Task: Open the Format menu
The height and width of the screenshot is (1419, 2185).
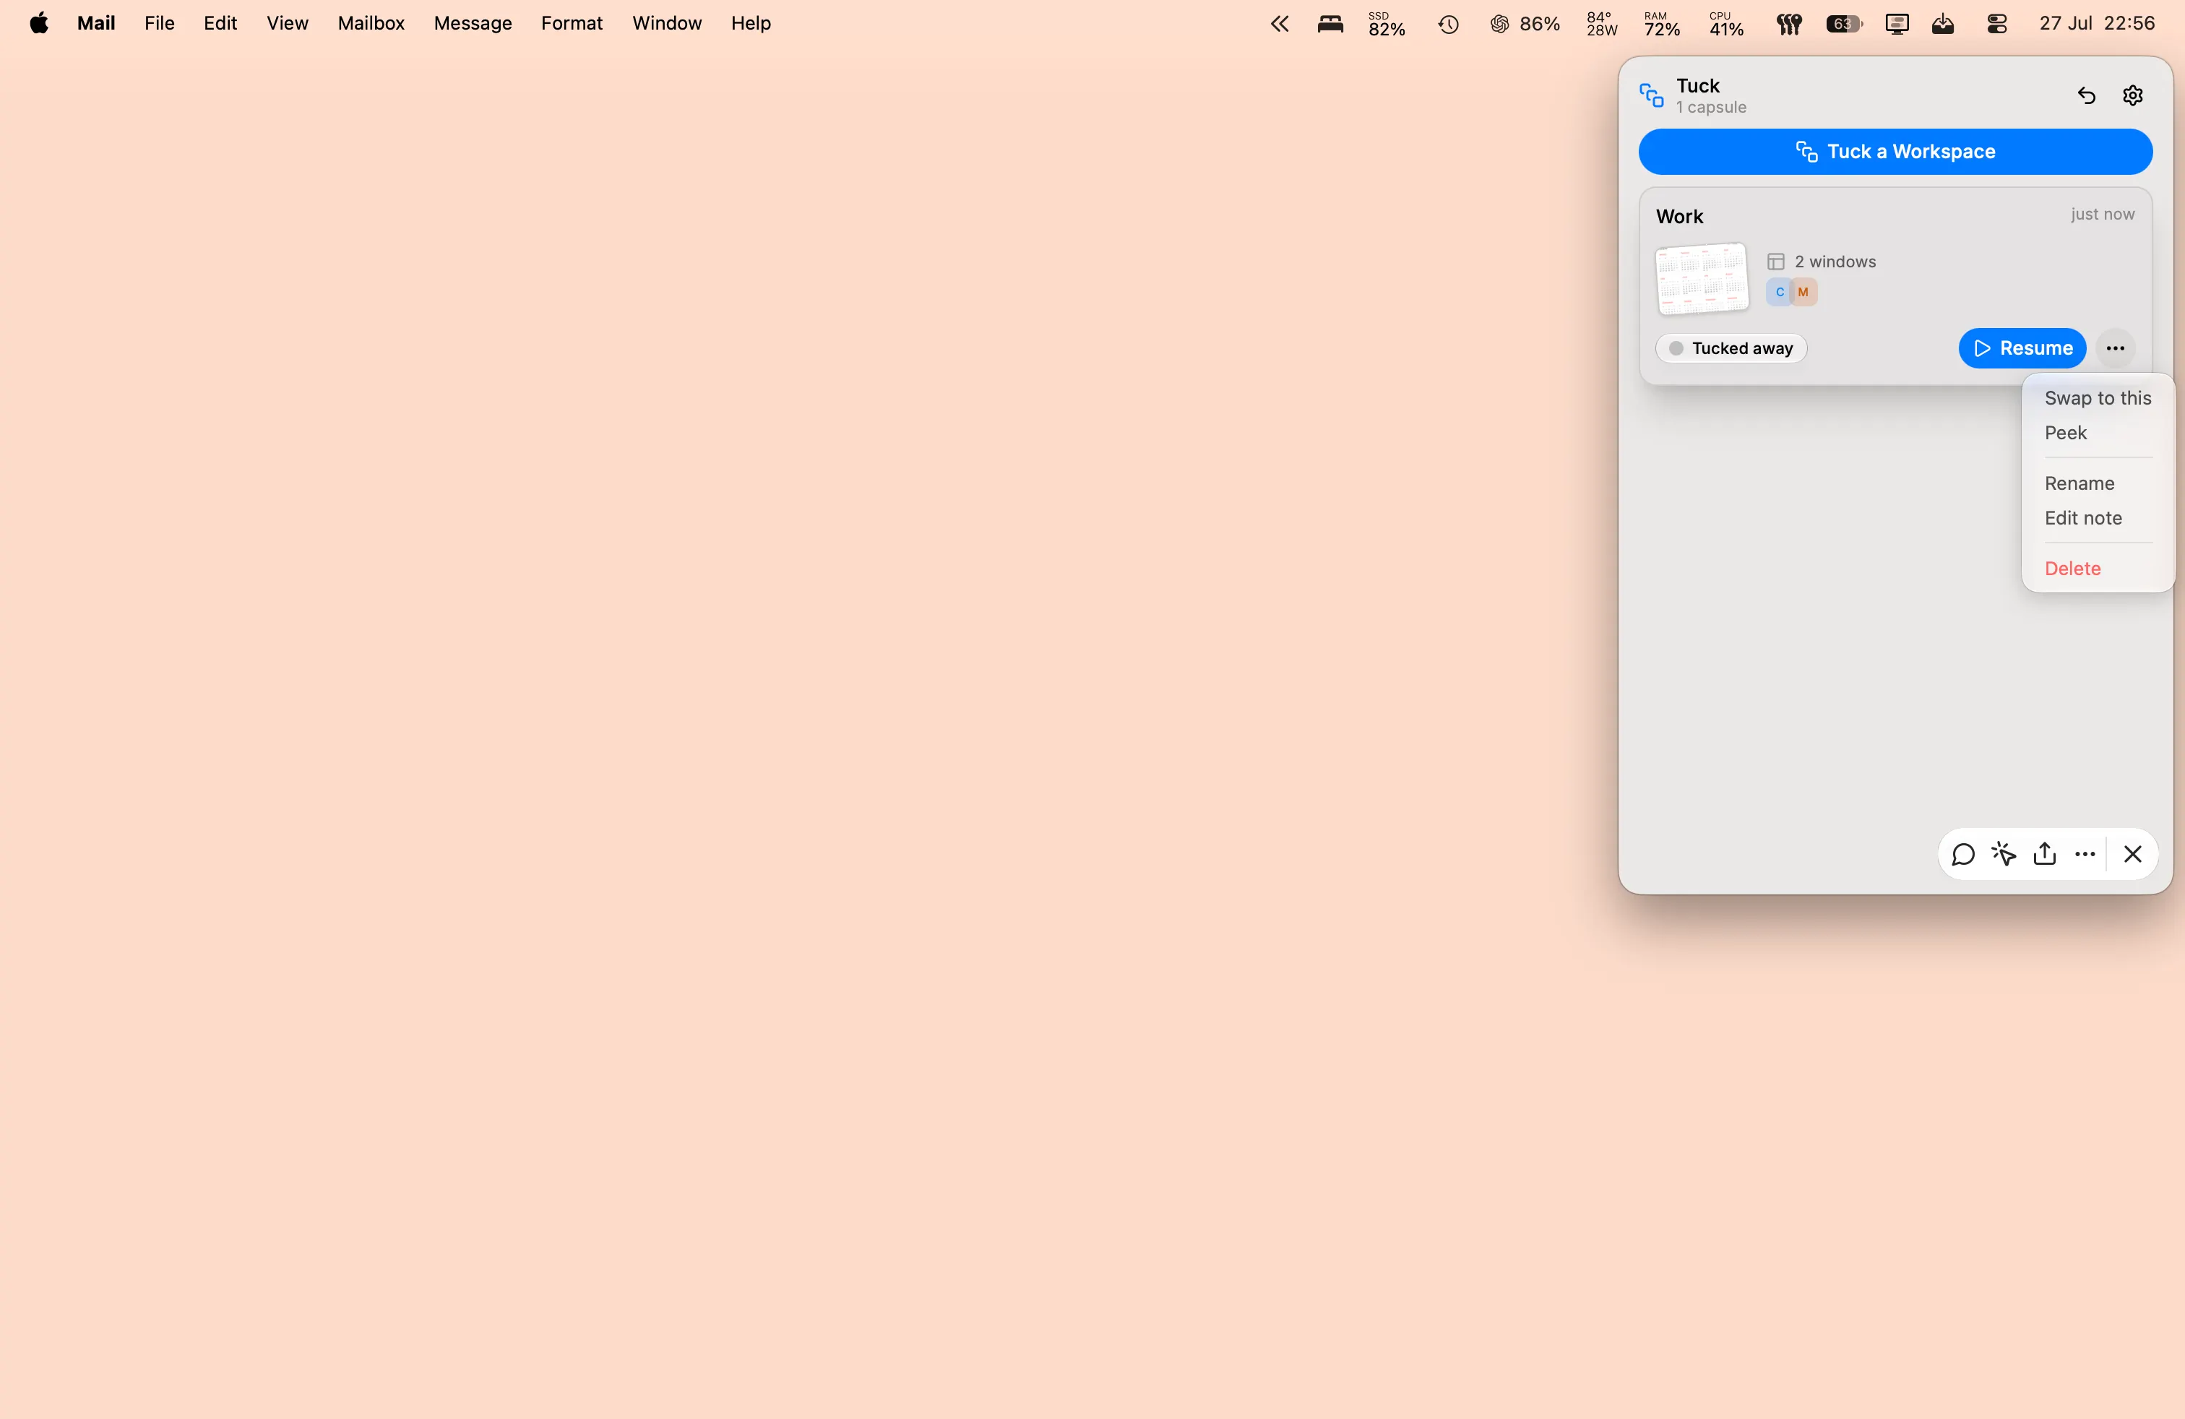Action: 571,23
